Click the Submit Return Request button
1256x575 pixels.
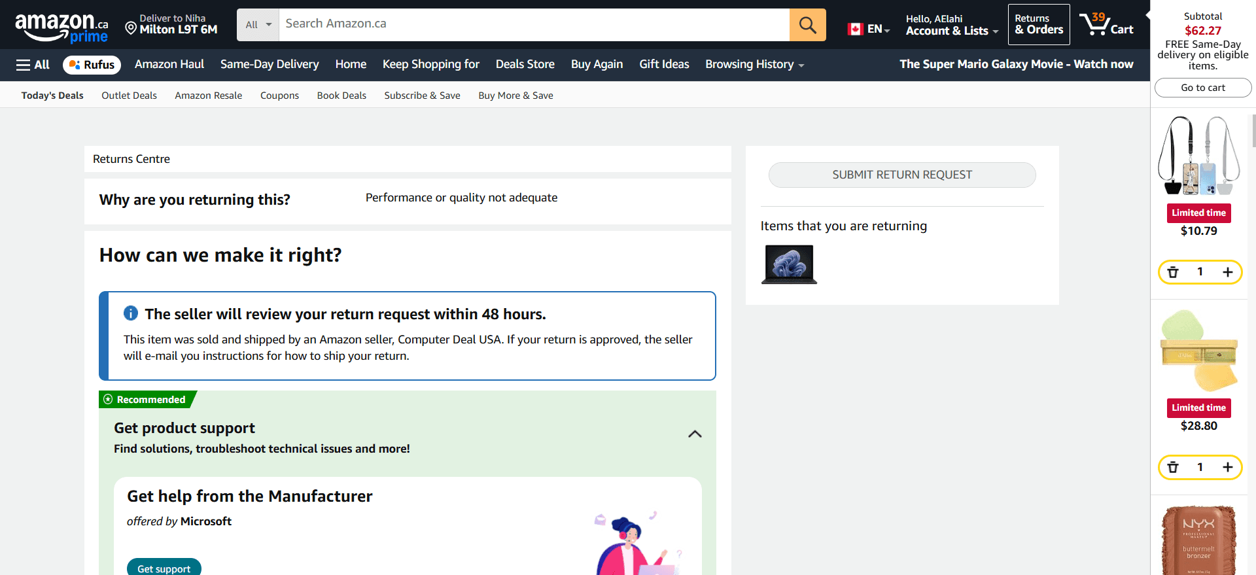pos(902,175)
